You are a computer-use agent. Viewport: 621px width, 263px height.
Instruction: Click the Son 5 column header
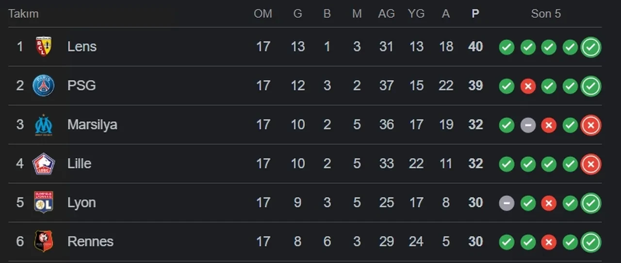pos(546,14)
